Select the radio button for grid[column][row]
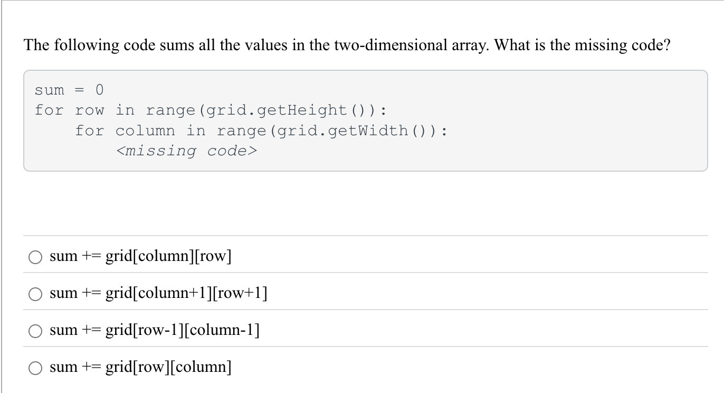Screen dimensions: 724x393 [35, 257]
